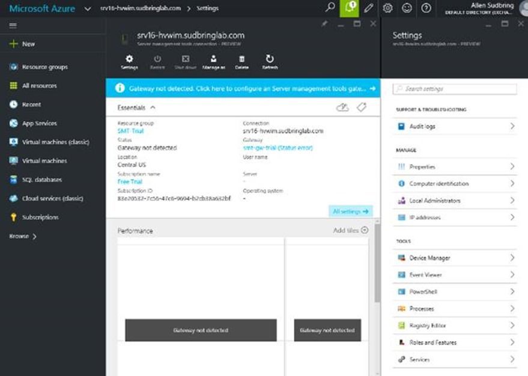Click the chevron on Registry Editor row
528x376 pixels.
tap(512, 326)
